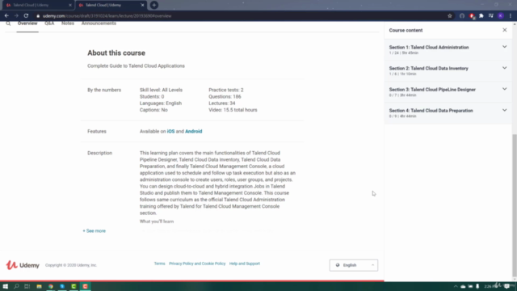517x291 pixels.
Task: Click the 'Course content' panel title
Action: tap(406, 31)
